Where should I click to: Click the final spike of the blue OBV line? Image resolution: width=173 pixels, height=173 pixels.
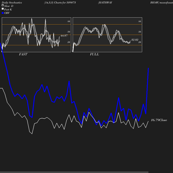147,91
